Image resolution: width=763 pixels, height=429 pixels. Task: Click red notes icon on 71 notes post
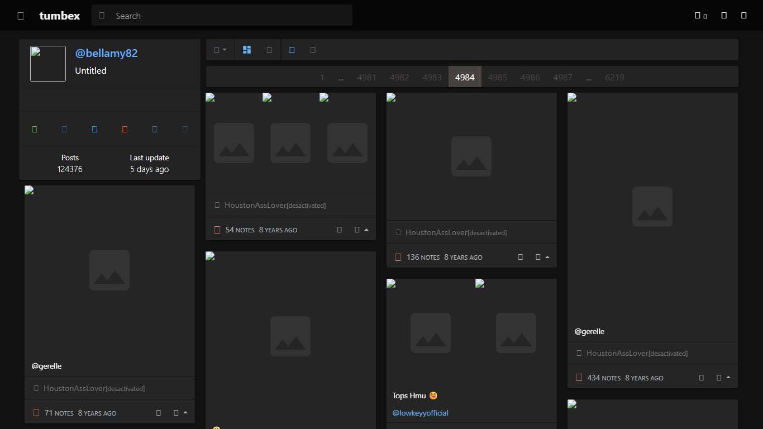[36, 413]
